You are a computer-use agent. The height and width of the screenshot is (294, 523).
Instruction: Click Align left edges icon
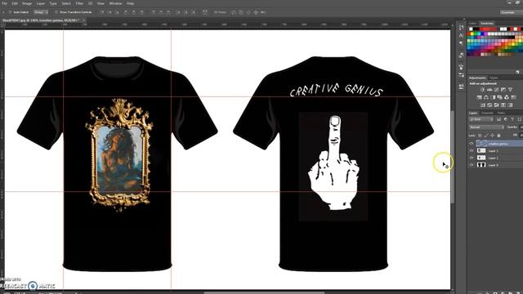point(126,12)
